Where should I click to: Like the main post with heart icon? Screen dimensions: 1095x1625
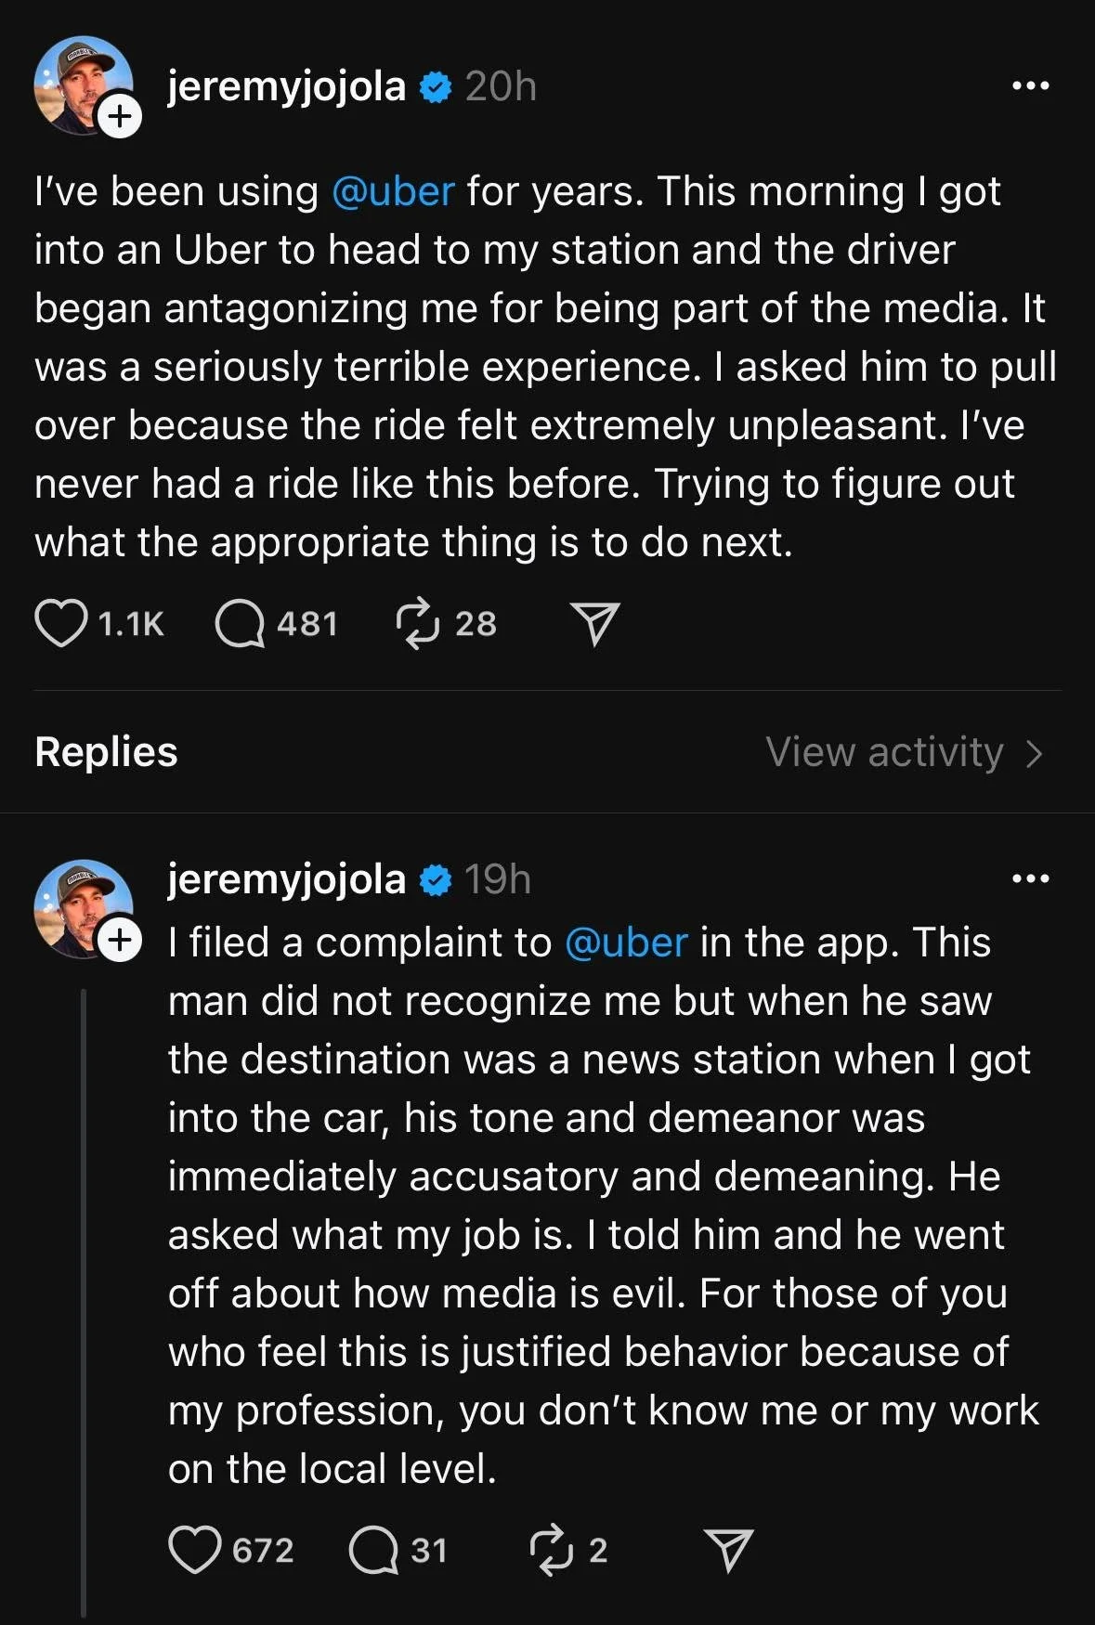coord(61,623)
